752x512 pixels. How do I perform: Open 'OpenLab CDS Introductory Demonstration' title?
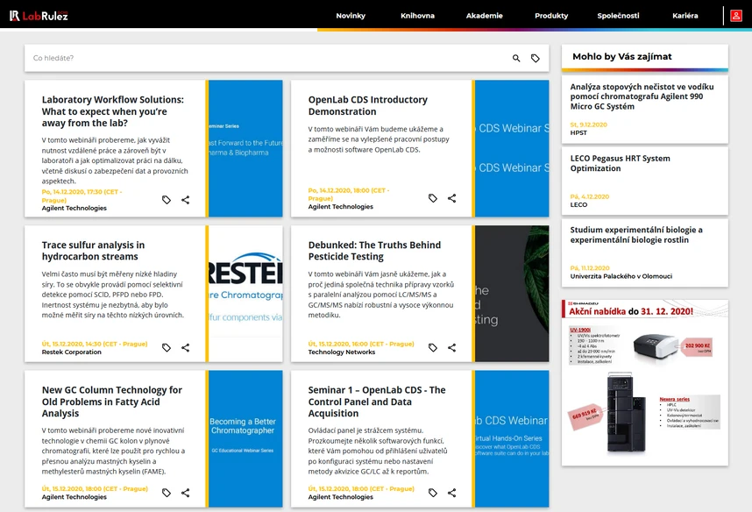(x=368, y=105)
